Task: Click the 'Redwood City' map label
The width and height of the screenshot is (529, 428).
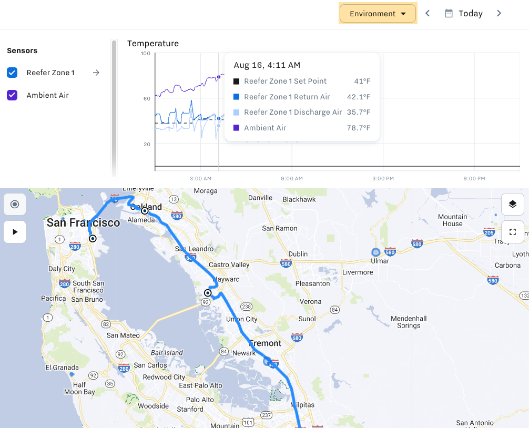Action: pos(164,377)
